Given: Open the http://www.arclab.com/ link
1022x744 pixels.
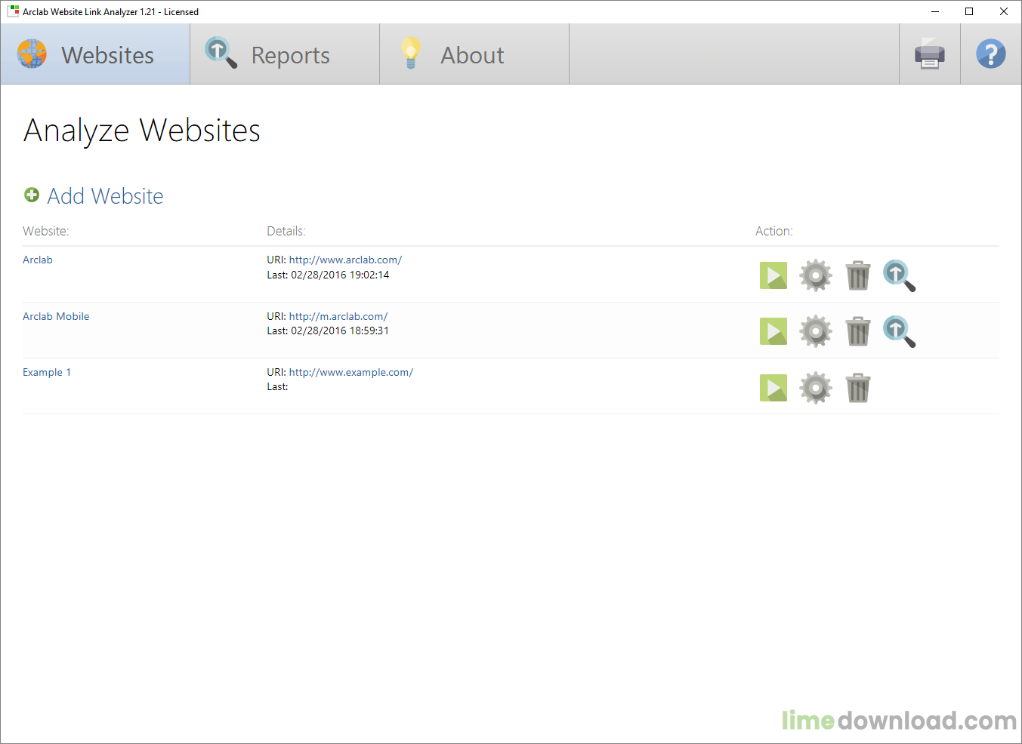Looking at the screenshot, I should coord(345,259).
